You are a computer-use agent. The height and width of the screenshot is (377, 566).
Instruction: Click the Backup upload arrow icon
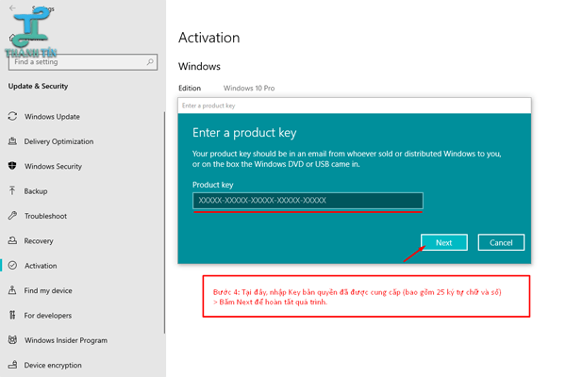[12, 191]
